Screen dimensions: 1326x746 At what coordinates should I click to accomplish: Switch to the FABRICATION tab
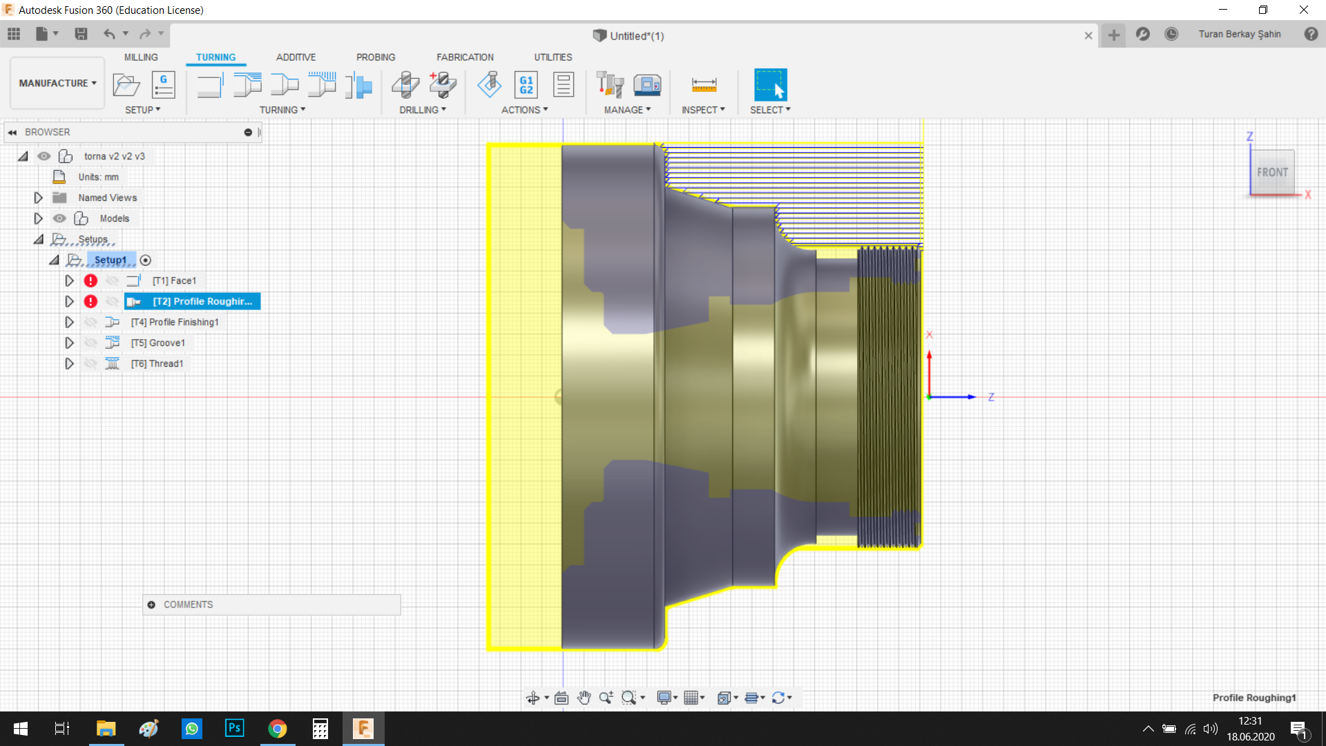pos(465,57)
